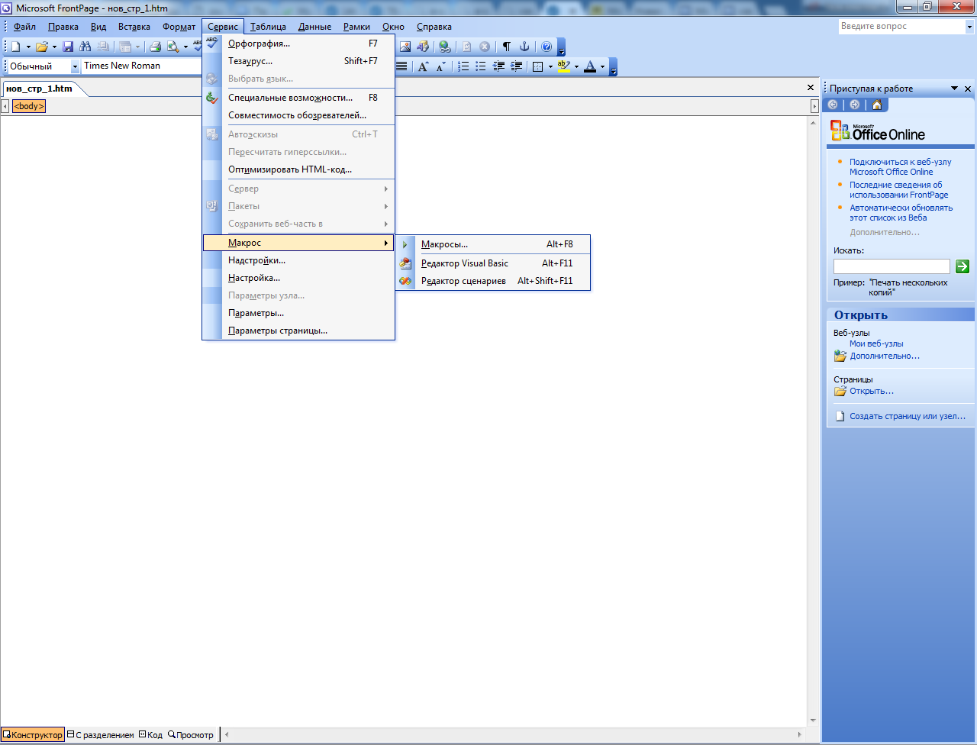Image resolution: width=977 pixels, height=745 pixels.
Task: Open the Preview in browser dropdown arrow
Action: coord(185,47)
